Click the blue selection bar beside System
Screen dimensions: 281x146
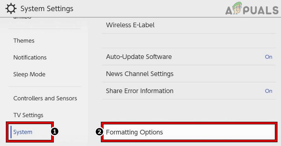[11, 132]
